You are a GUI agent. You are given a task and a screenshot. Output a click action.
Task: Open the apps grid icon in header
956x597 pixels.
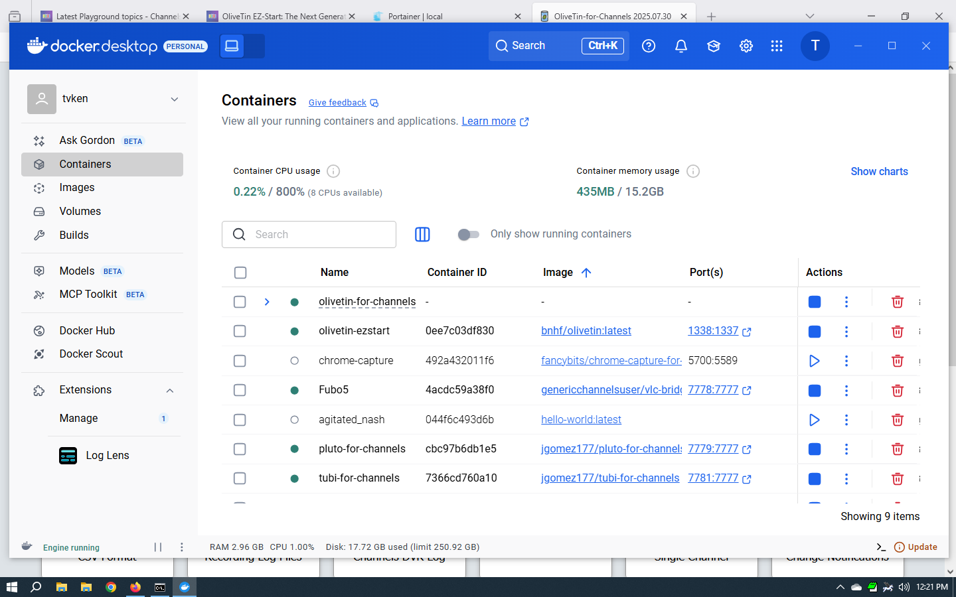coord(777,46)
